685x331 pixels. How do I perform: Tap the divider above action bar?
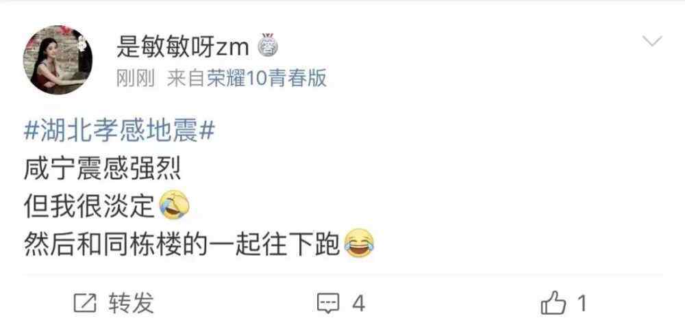click(x=343, y=275)
